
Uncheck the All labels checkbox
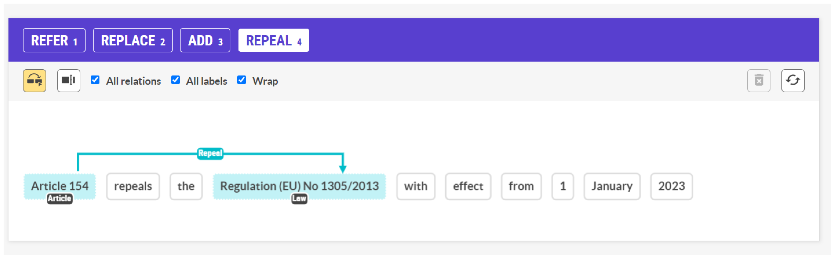(175, 80)
